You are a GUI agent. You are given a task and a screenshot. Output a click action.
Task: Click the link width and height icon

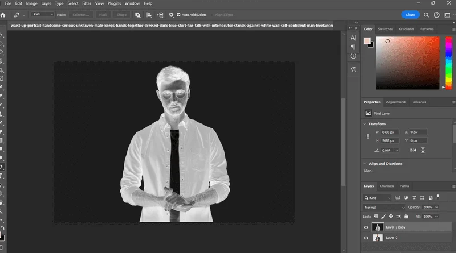(x=368, y=136)
